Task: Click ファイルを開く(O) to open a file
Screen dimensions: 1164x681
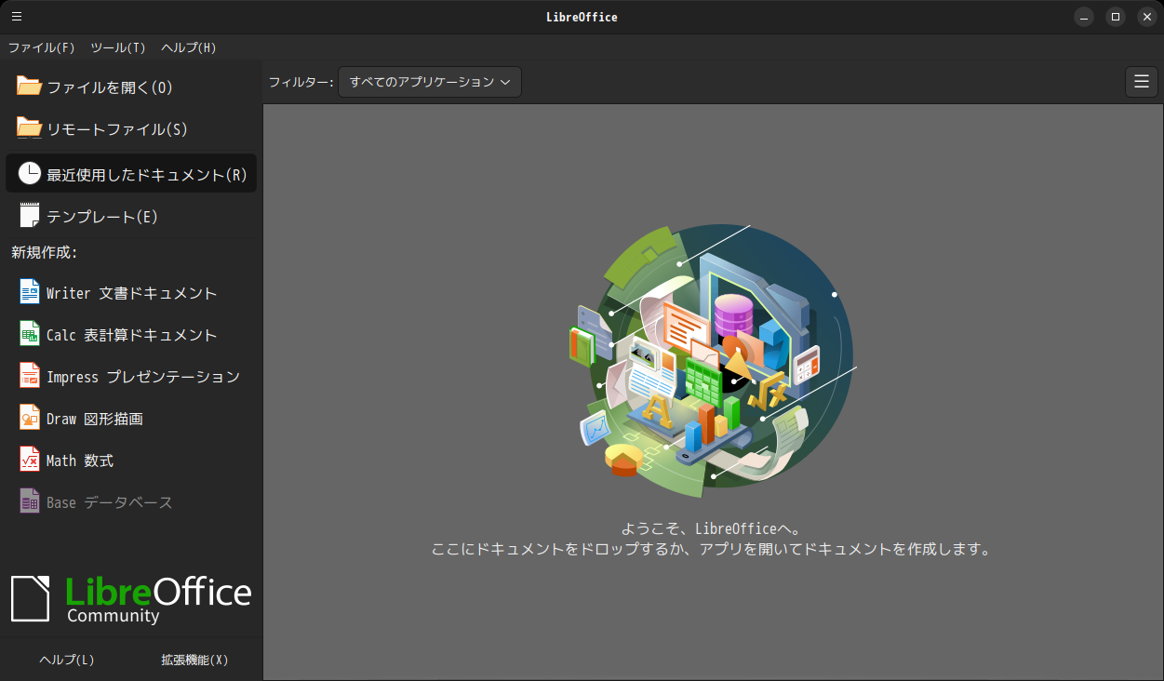Action: click(131, 87)
